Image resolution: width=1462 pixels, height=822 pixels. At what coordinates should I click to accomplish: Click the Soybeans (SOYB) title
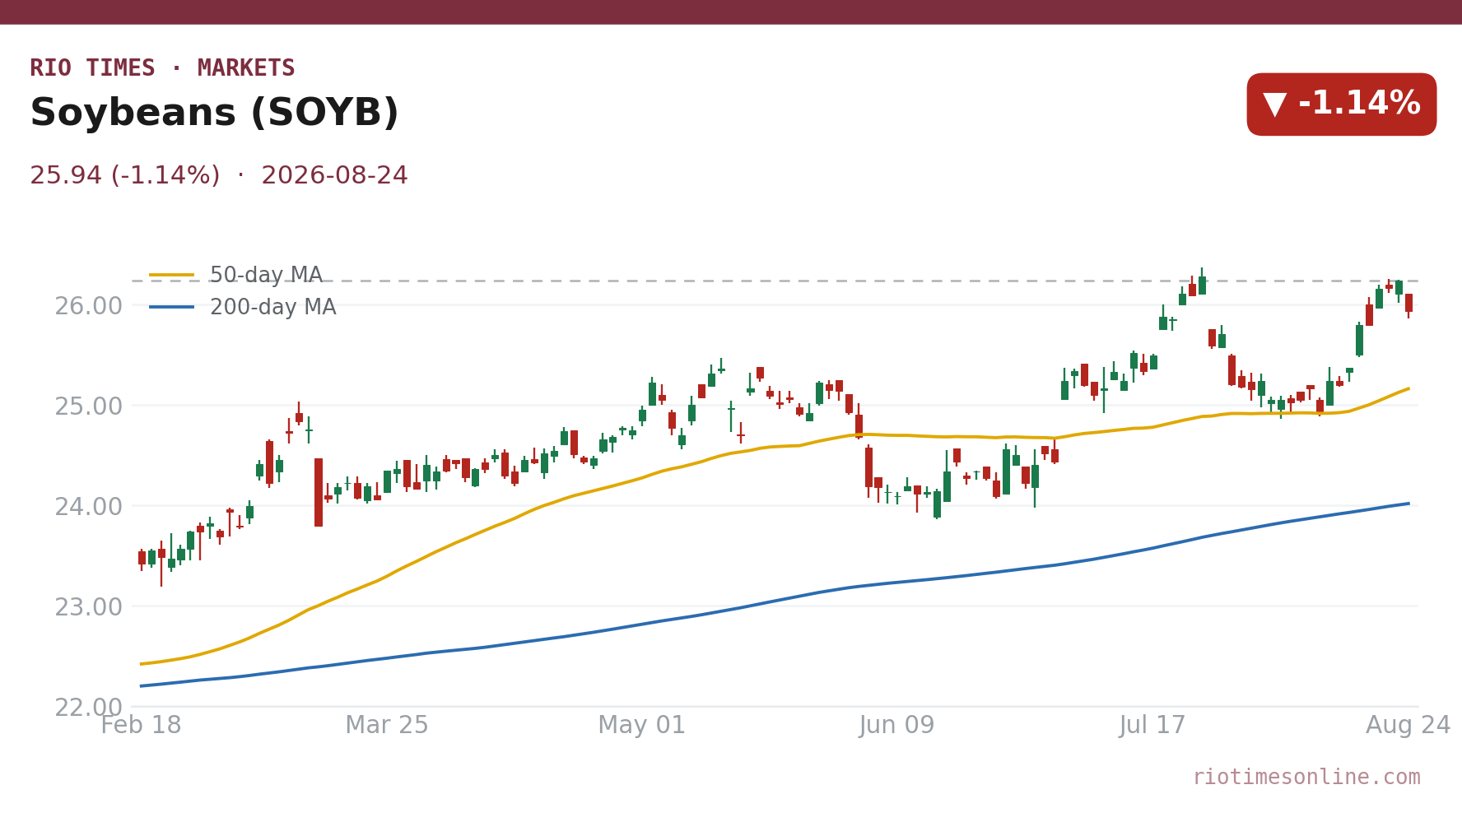coord(214,113)
